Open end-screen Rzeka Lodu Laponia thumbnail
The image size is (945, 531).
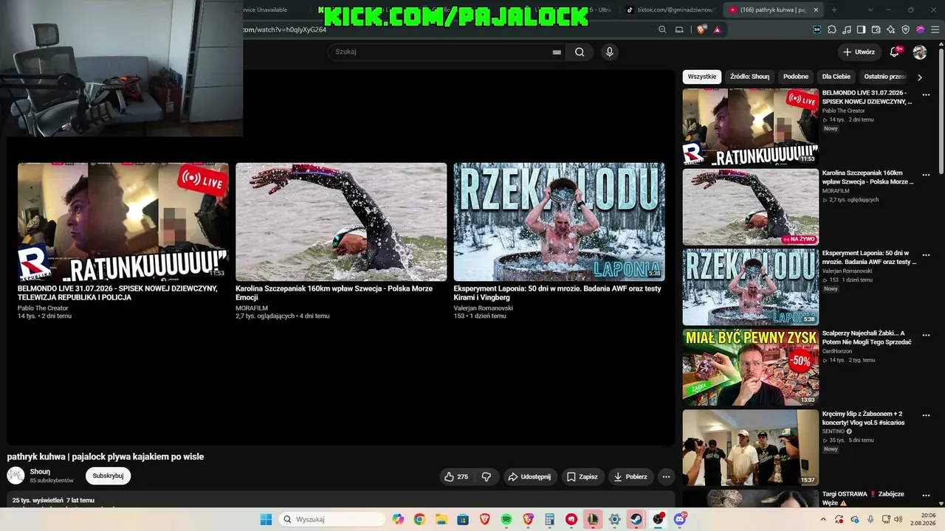559,222
